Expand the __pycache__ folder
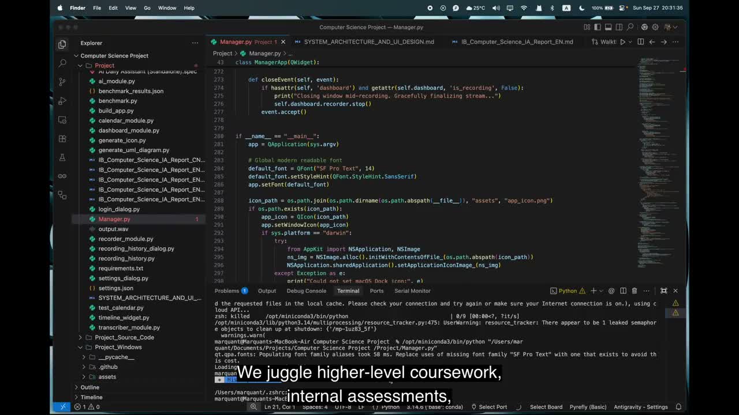The image size is (739, 415). pyautogui.click(x=84, y=357)
